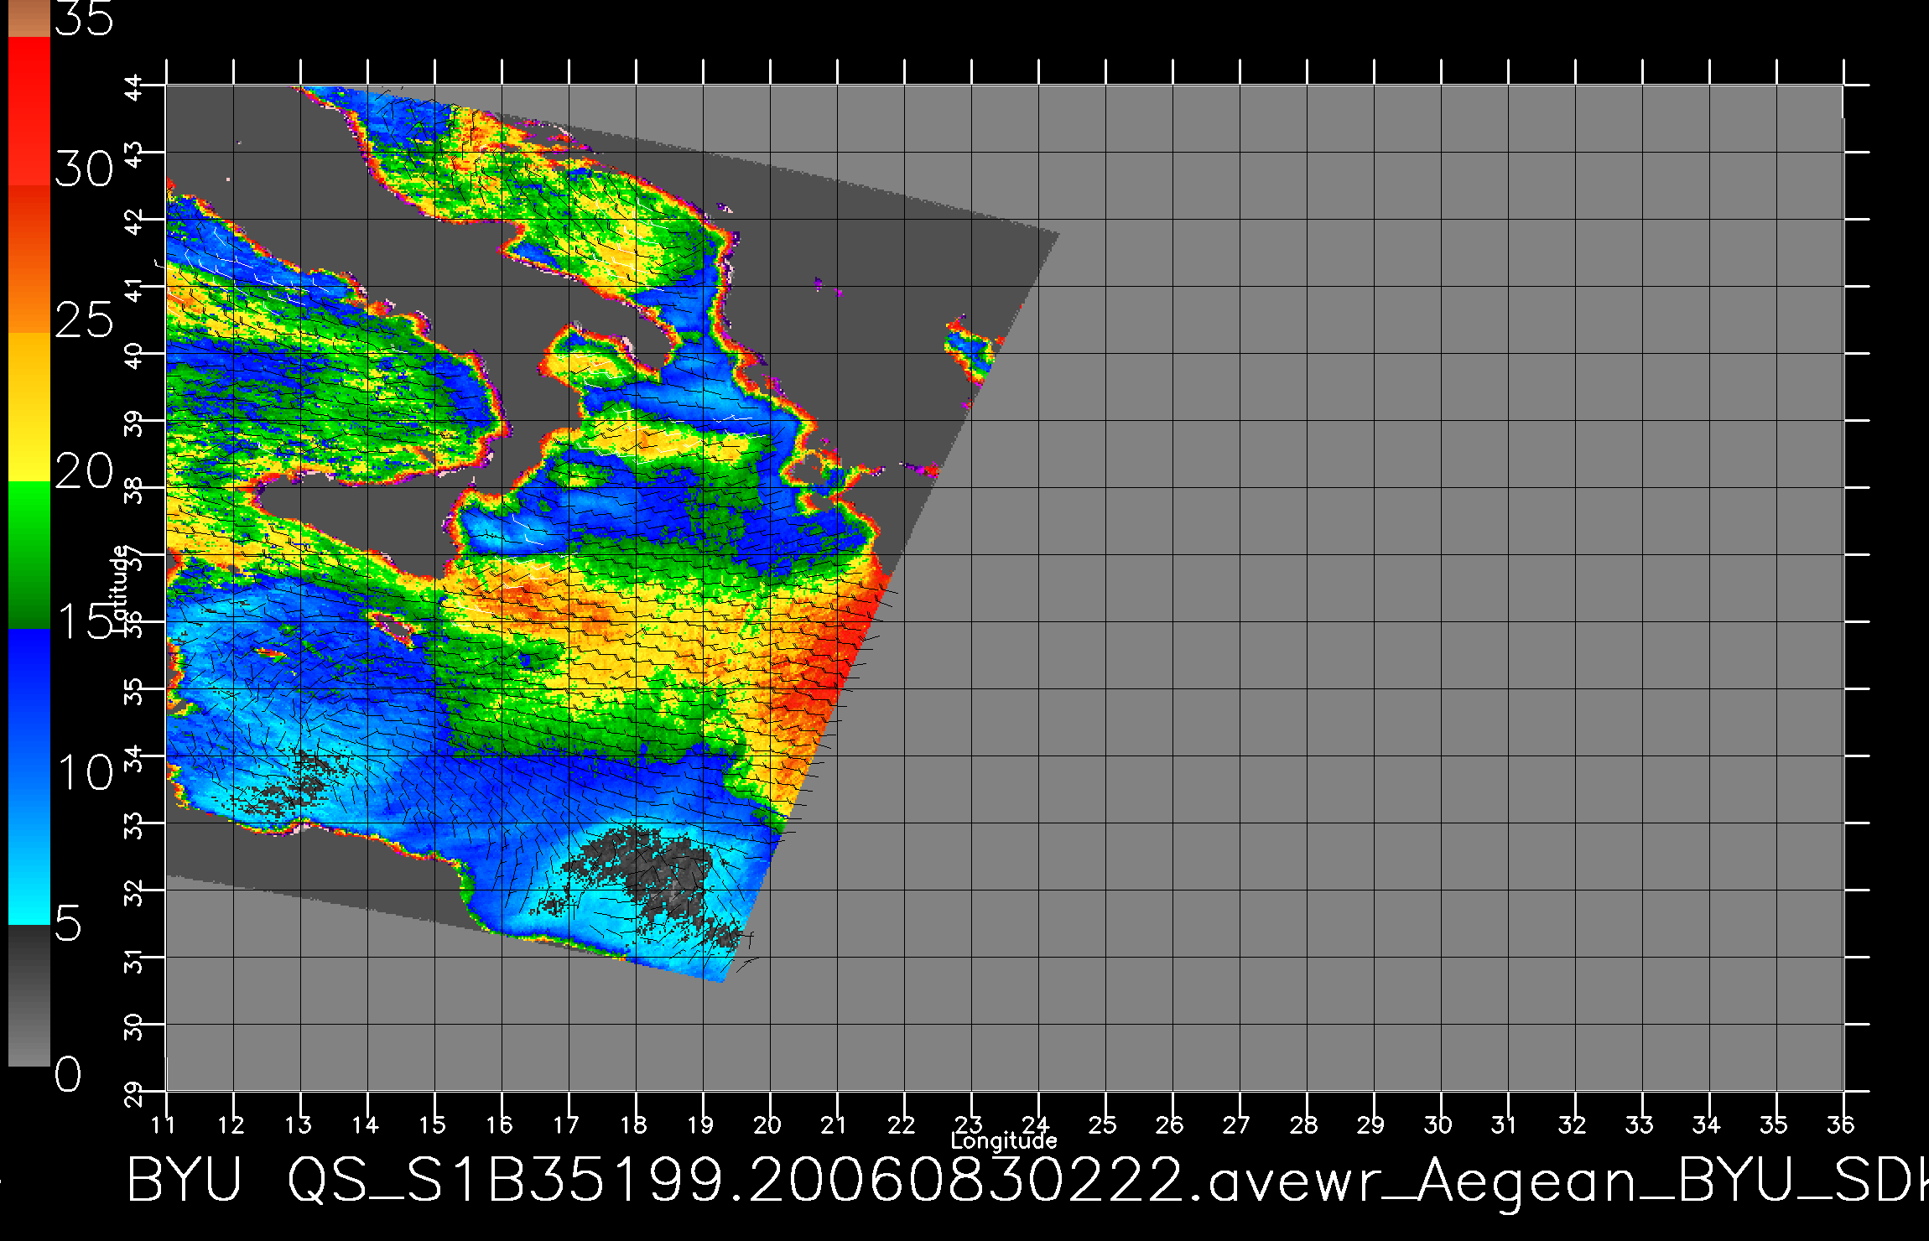Click latitude tick label 38
The image size is (1929, 1241).
tap(134, 489)
